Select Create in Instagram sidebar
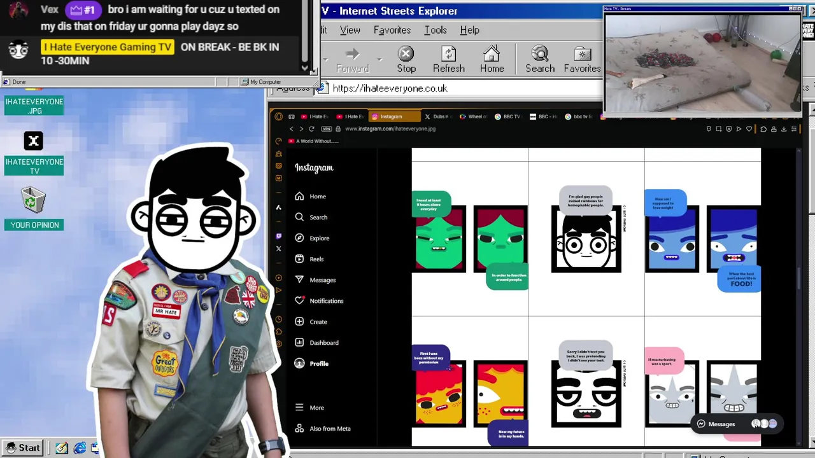Viewport: 815px width, 458px height. click(311, 322)
